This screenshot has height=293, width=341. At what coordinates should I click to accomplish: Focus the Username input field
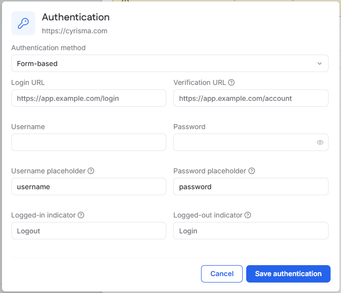(89, 142)
